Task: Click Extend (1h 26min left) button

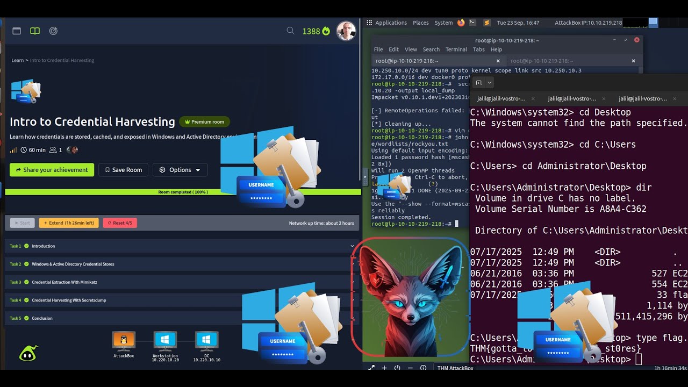Action: [69, 223]
